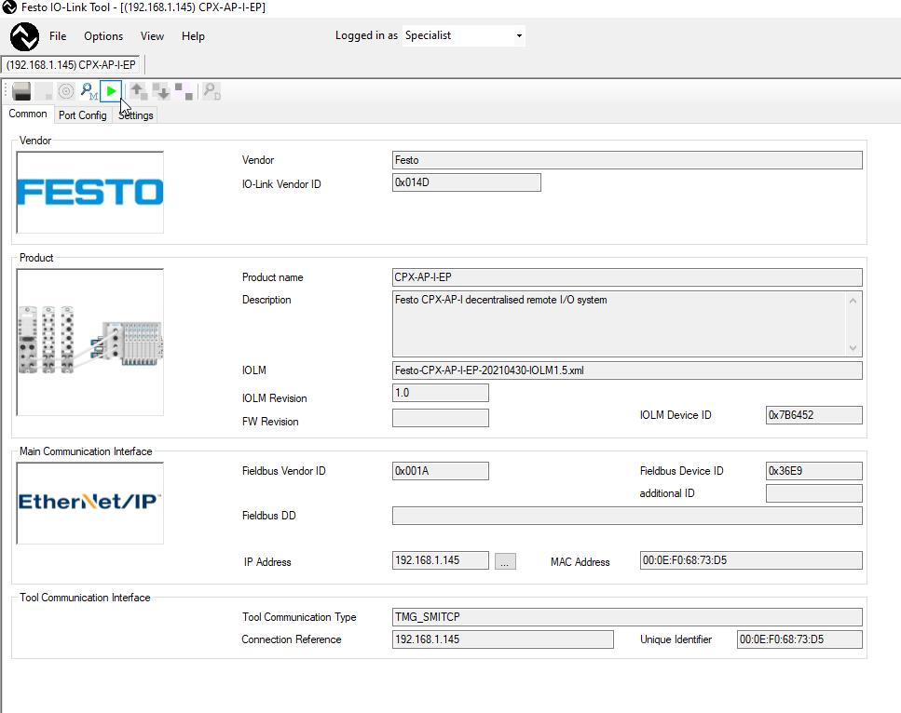This screenshot has width=901, height=713.
Task: Click the Vendor field showing Festo
Action: point(627,160)
